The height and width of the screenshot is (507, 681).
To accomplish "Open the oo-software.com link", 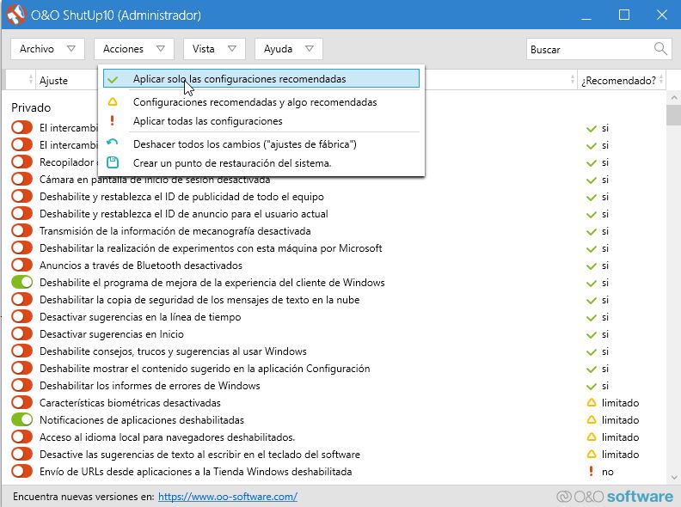I will pyautogui.click(x=228, y=497).
